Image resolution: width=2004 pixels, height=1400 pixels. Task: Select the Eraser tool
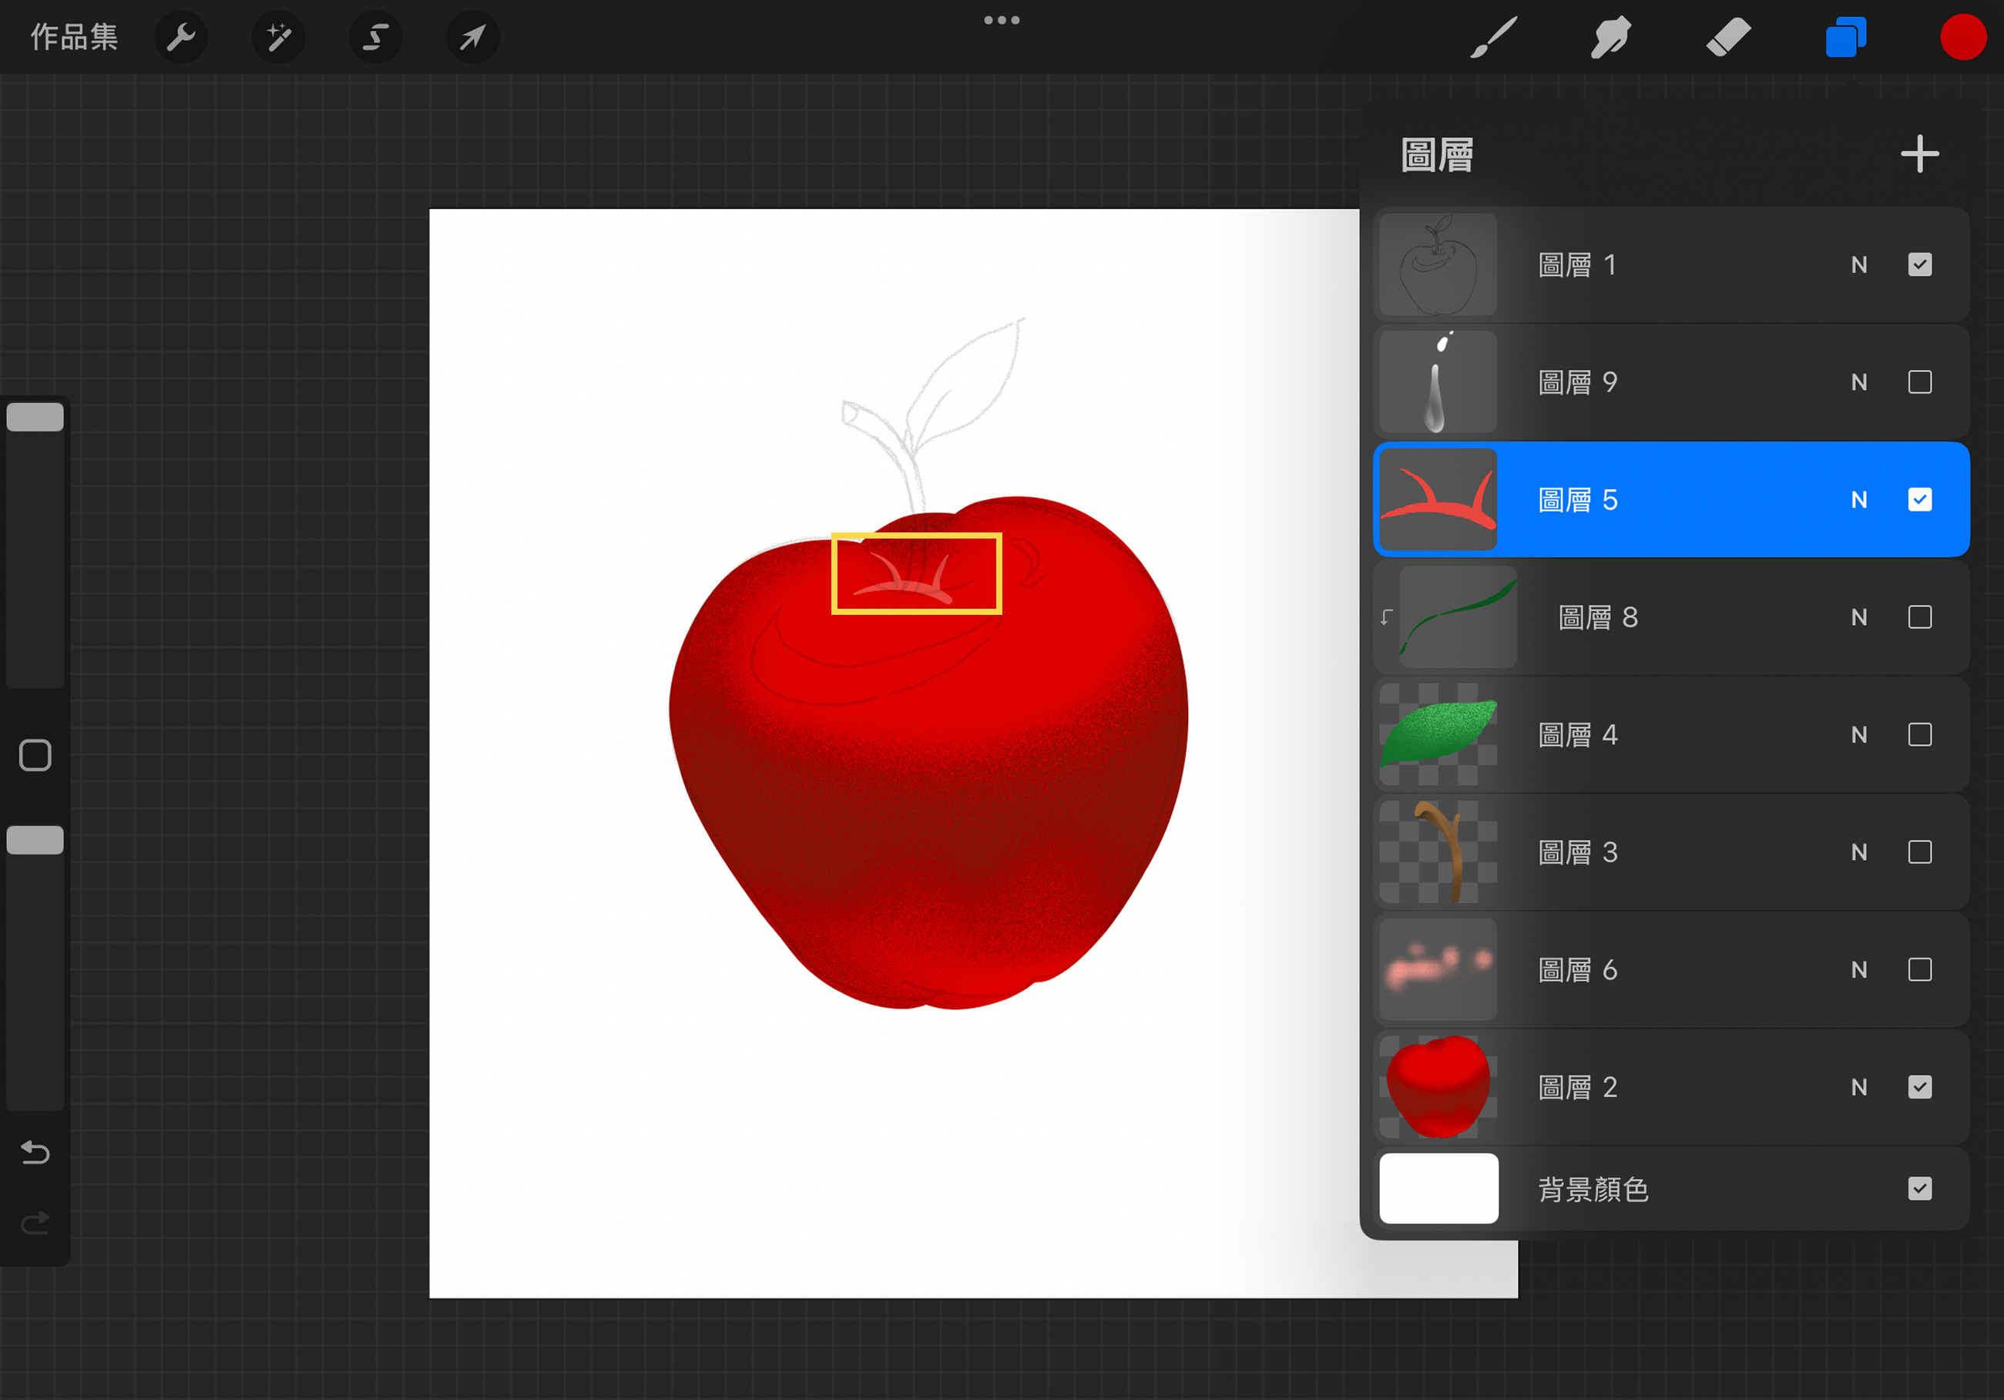(x=1728, y=38)
